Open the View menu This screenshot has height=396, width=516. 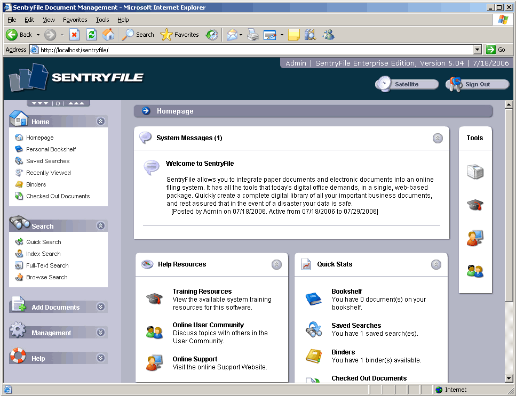click(x=49, y=20)
